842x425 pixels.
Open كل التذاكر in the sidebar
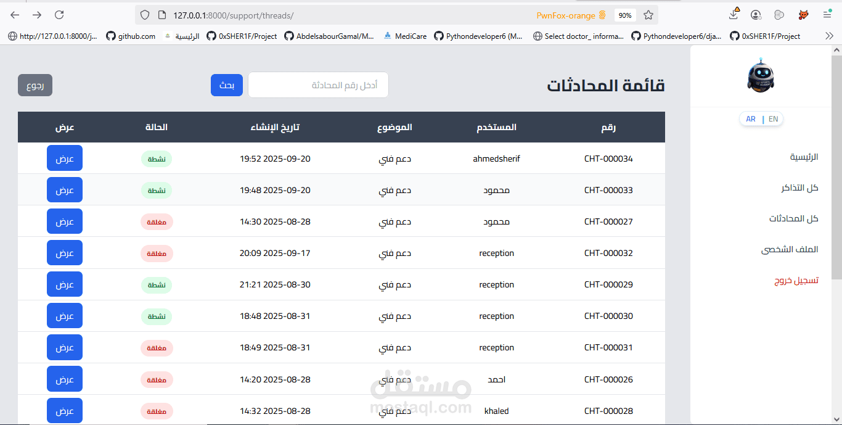point(799,188)
